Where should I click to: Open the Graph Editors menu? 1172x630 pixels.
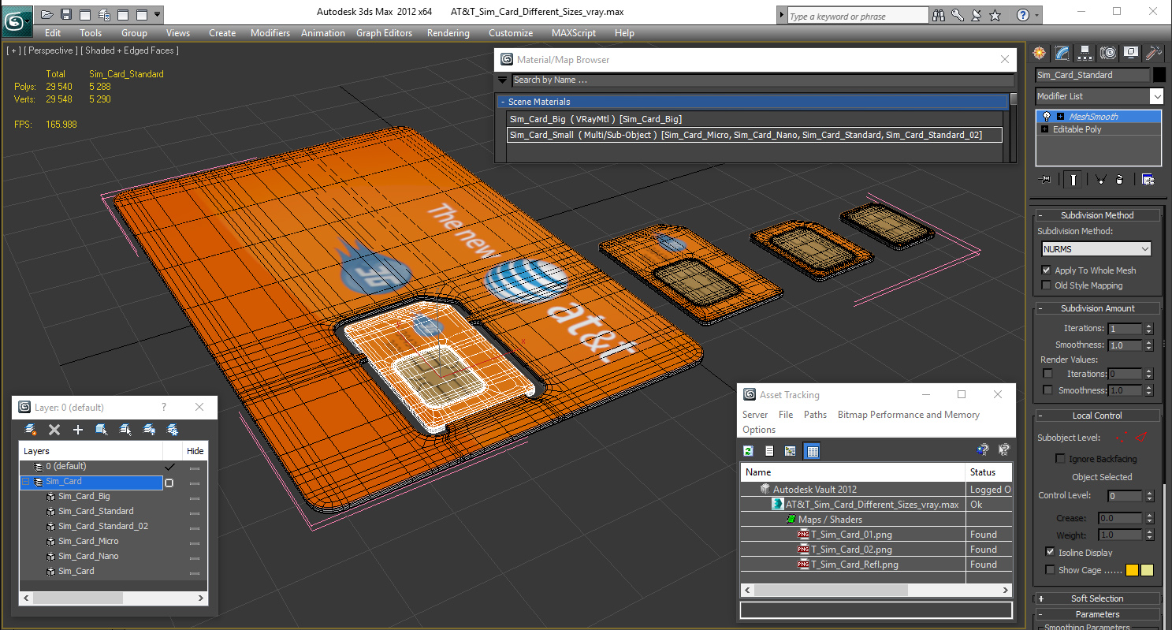(x=384, y=33)
